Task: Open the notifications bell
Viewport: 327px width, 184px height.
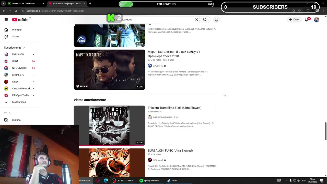Action: 307,19
